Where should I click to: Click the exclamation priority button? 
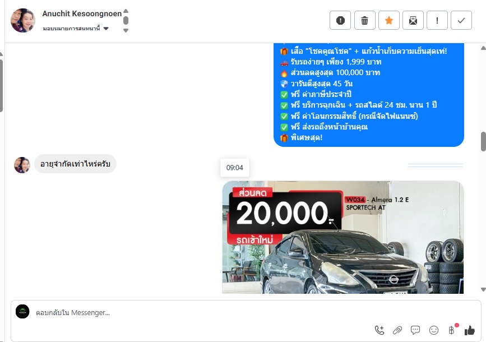pos(437,21)
